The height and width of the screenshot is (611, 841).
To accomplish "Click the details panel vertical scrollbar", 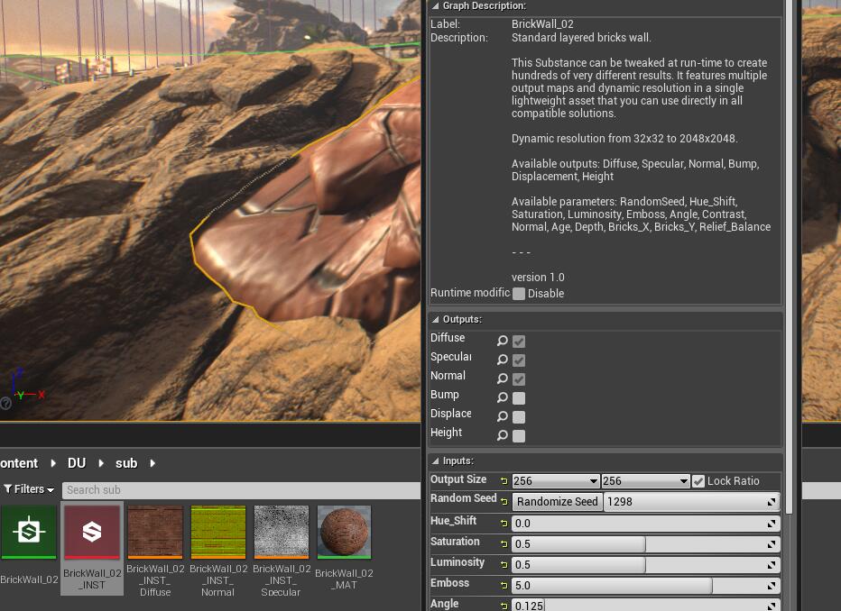I will [789, 257].
